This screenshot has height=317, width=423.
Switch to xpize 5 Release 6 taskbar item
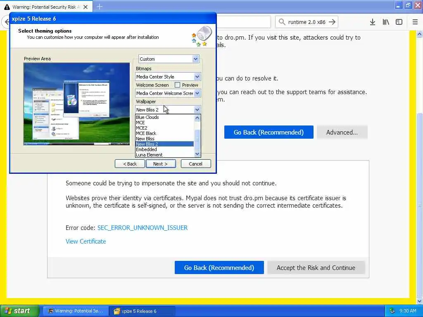143,311
